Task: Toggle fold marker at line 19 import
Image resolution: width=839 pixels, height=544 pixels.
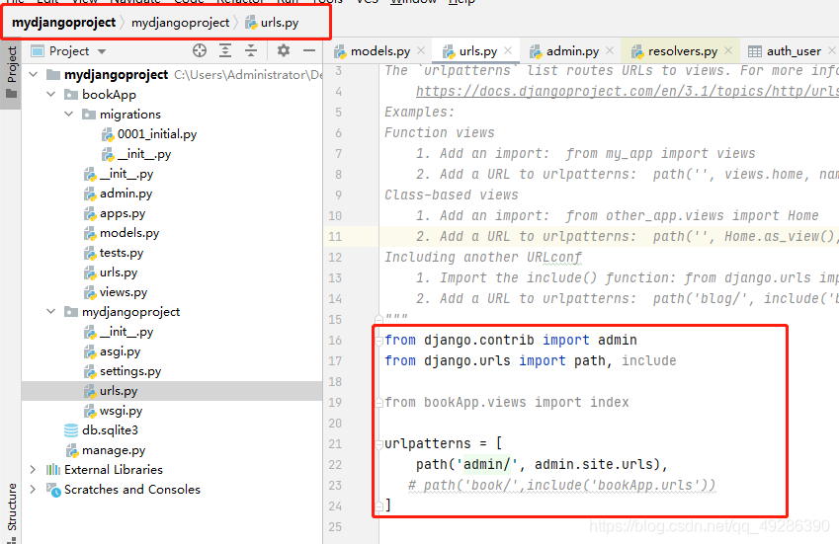Action: pos(378,403)
